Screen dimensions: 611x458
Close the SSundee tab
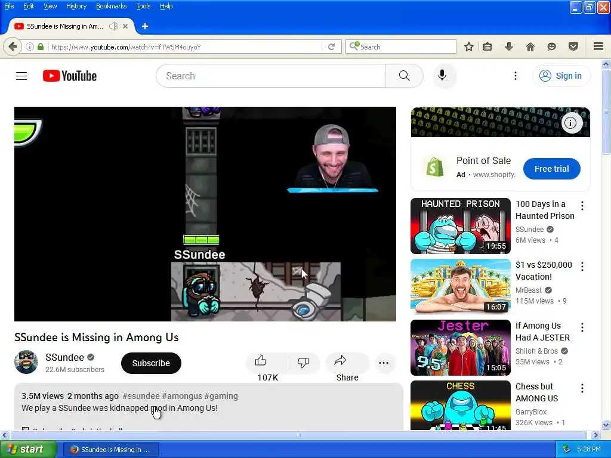(x=125, y=26)
